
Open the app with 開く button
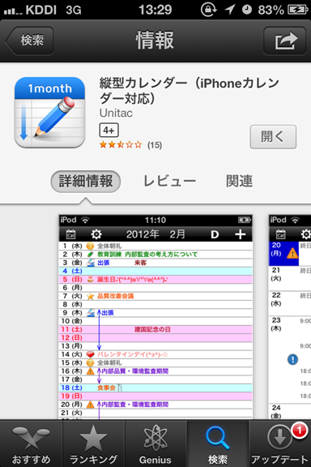(x=273, y=137)
